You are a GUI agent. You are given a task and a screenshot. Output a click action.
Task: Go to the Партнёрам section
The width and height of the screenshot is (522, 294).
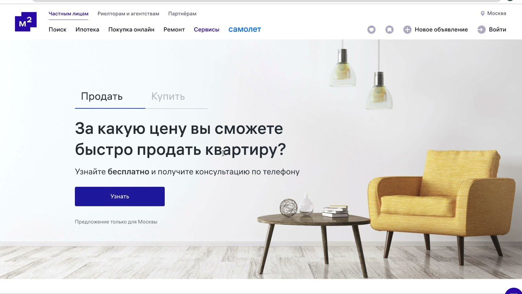(x=182, y=13)
